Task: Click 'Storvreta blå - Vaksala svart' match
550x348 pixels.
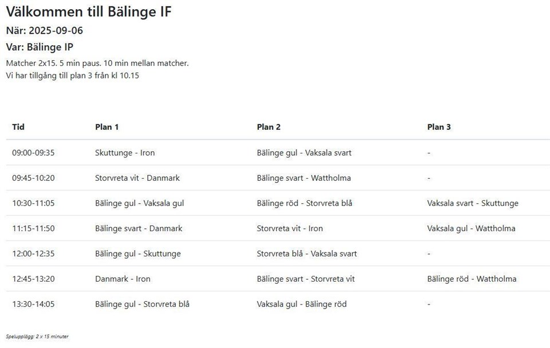Action: (x=307, y=254)
